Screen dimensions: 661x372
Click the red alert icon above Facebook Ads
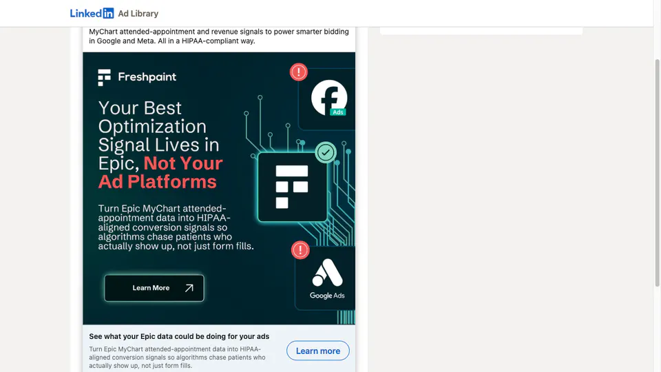[298, 72]
